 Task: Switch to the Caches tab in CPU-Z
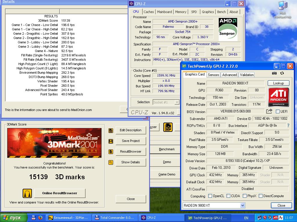pyautogui.click(x=149, y=12)
